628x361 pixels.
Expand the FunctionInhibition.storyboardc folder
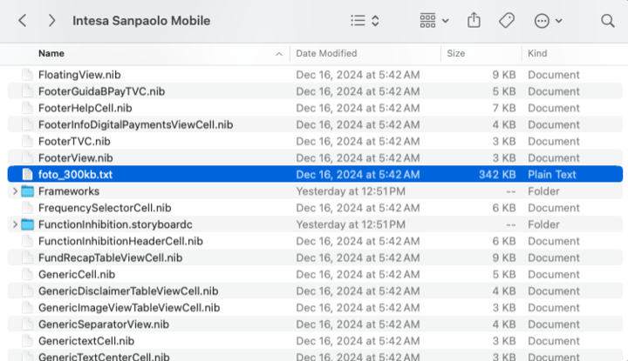point(15,224)
